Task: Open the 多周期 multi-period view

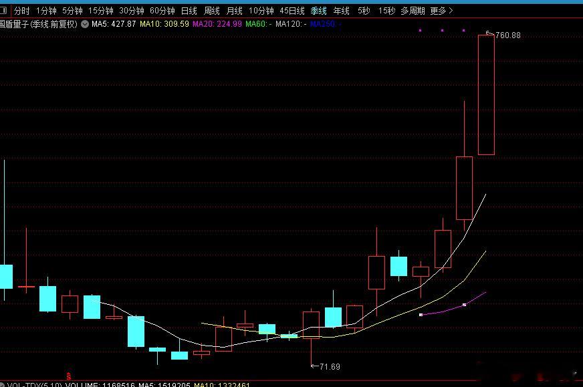Action: point(413,11)
